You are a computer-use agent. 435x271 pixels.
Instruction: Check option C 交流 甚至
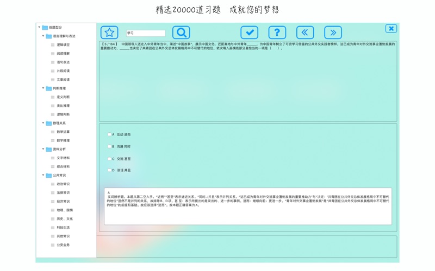[109, 159]
